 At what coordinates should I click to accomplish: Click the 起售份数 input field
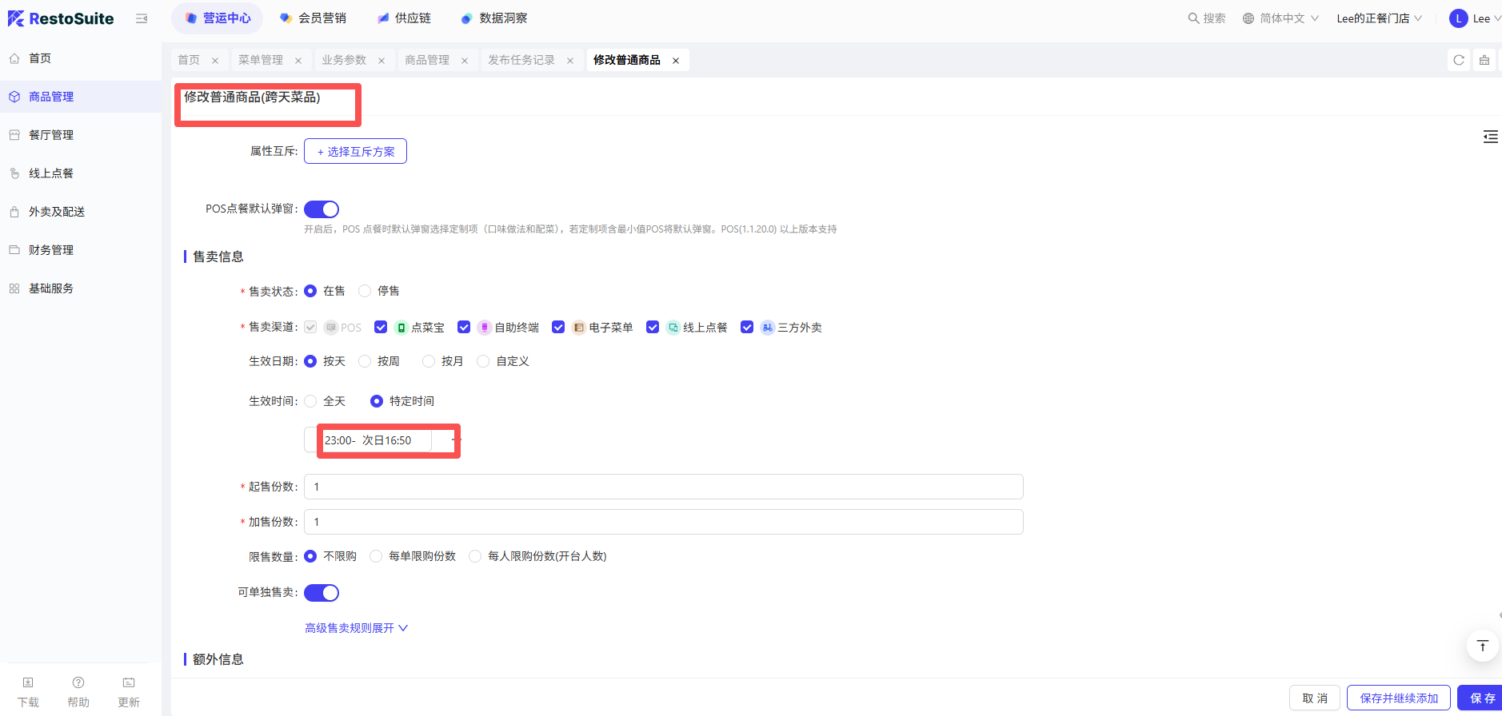(x=663, y=487)
